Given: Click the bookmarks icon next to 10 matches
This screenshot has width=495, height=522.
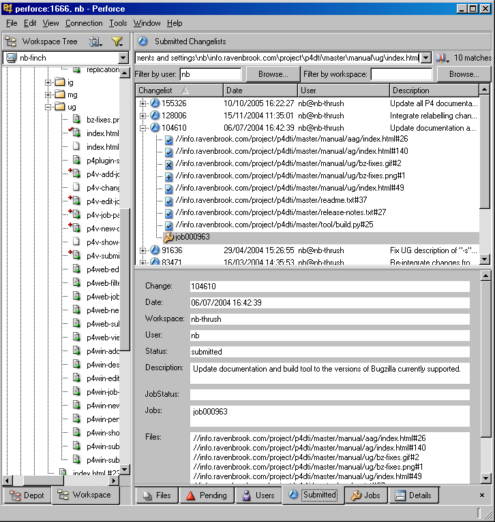Looking at the screenshot, I should point(442,58).
